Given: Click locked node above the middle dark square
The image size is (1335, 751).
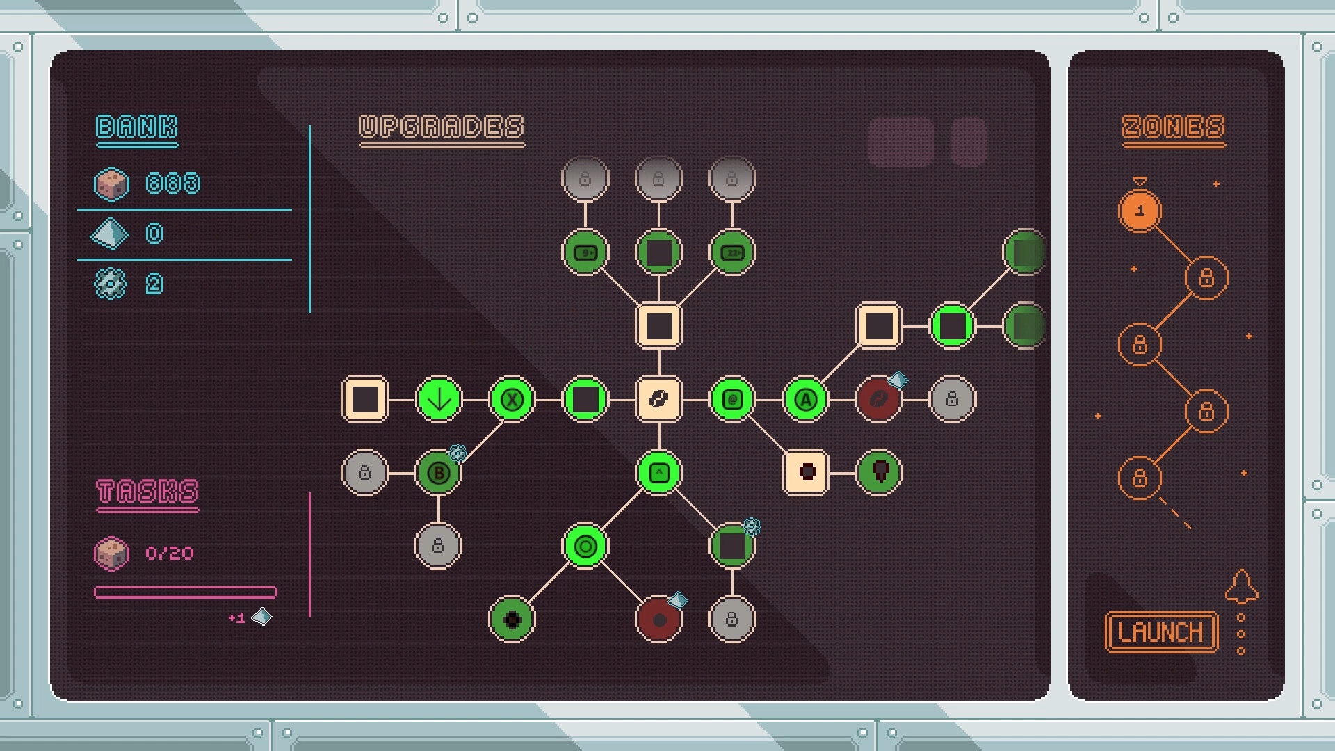Looking at the screenshot, I should click(658, 179).
